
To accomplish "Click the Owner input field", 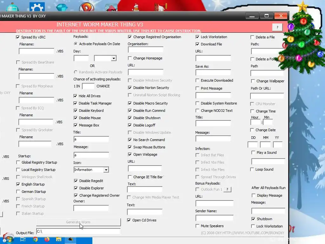I will 91,208.
